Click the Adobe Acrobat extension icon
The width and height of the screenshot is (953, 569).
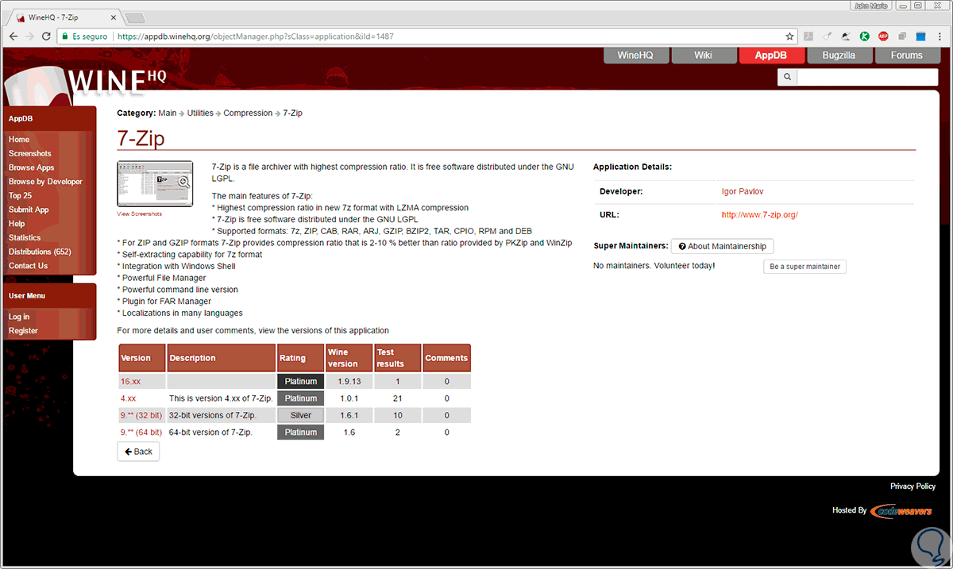coord(808,37)
